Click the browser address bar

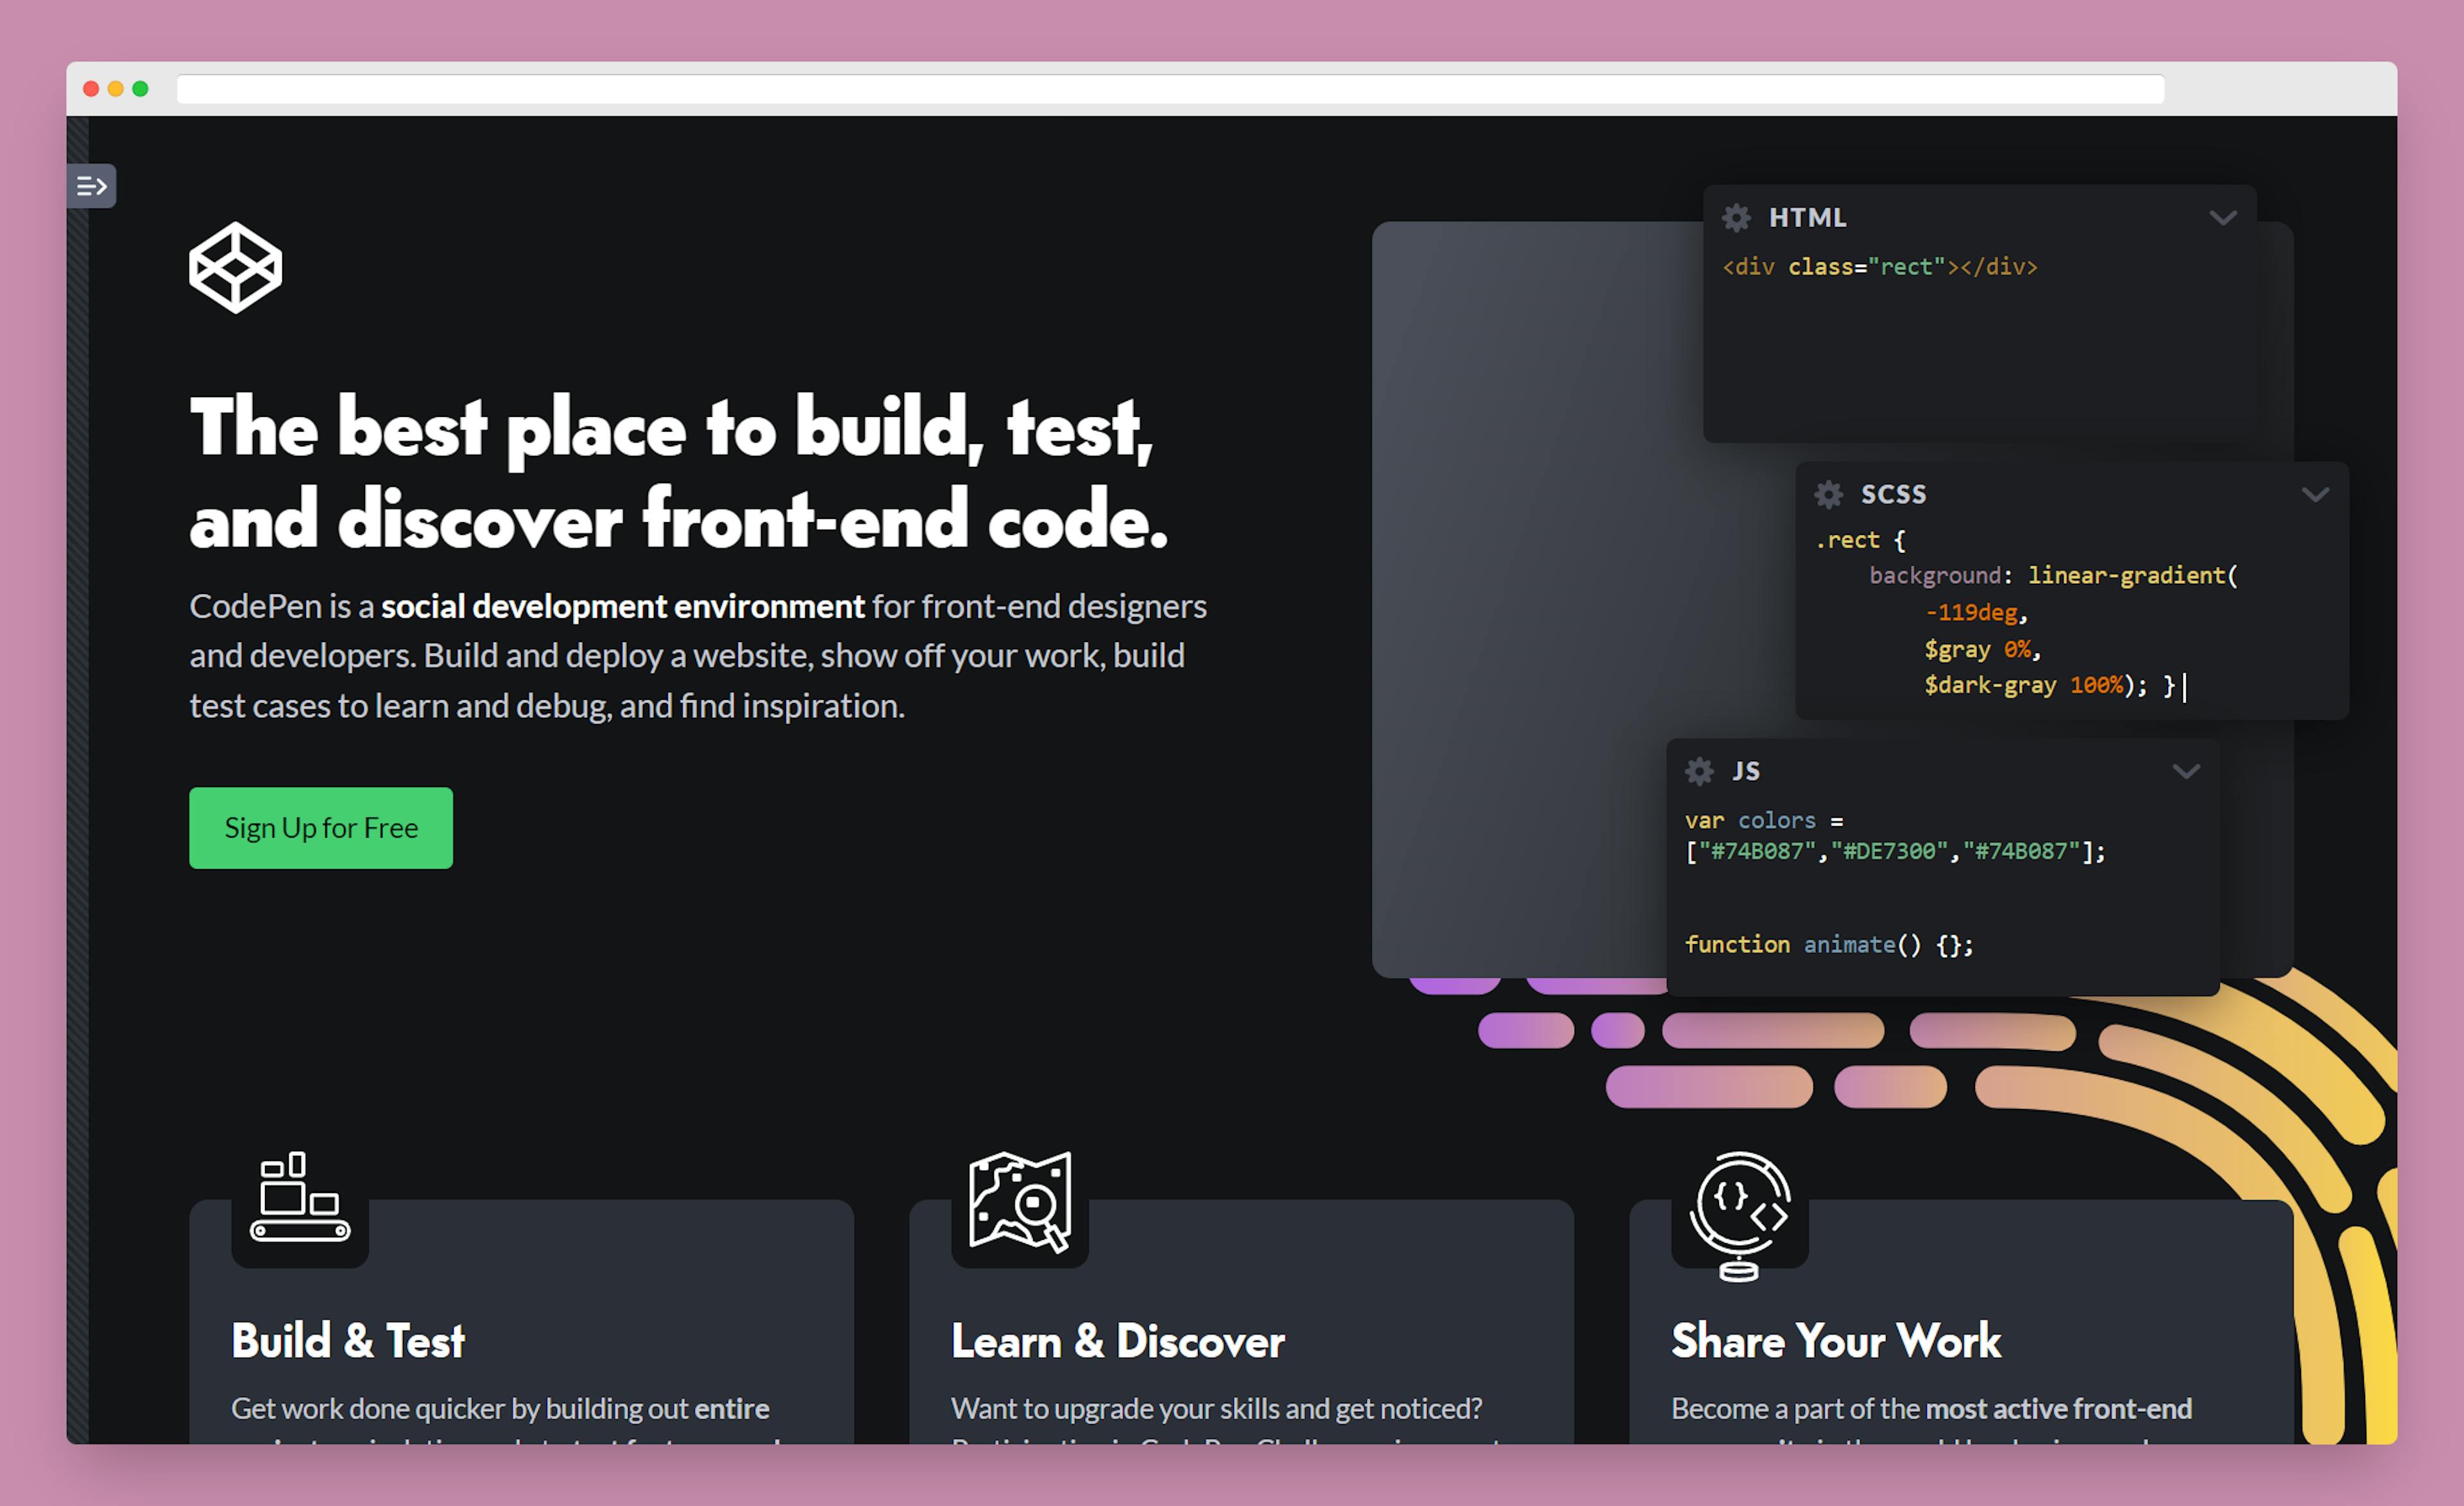click(1170, 89)
